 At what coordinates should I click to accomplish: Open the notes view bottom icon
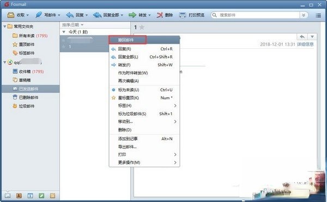pyautogui.click(x=41, y=195)
